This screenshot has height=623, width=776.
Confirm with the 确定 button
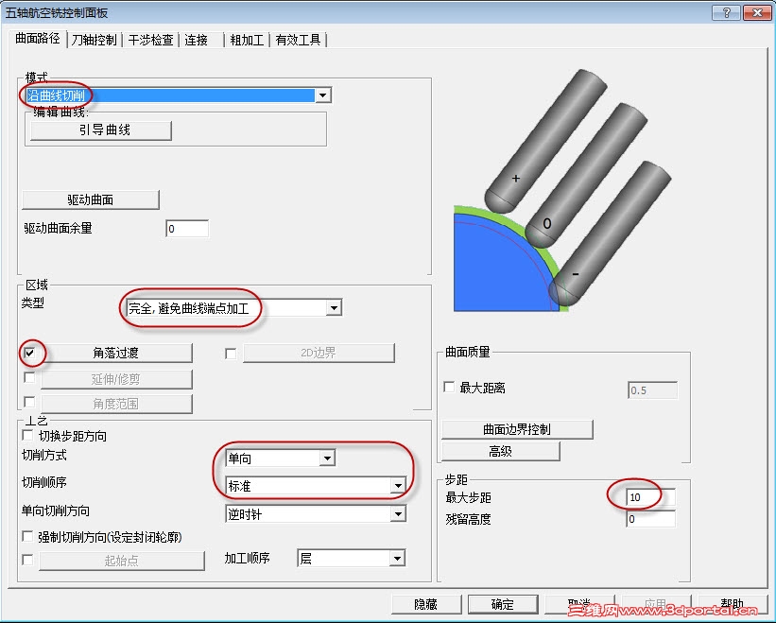(503, 604)
